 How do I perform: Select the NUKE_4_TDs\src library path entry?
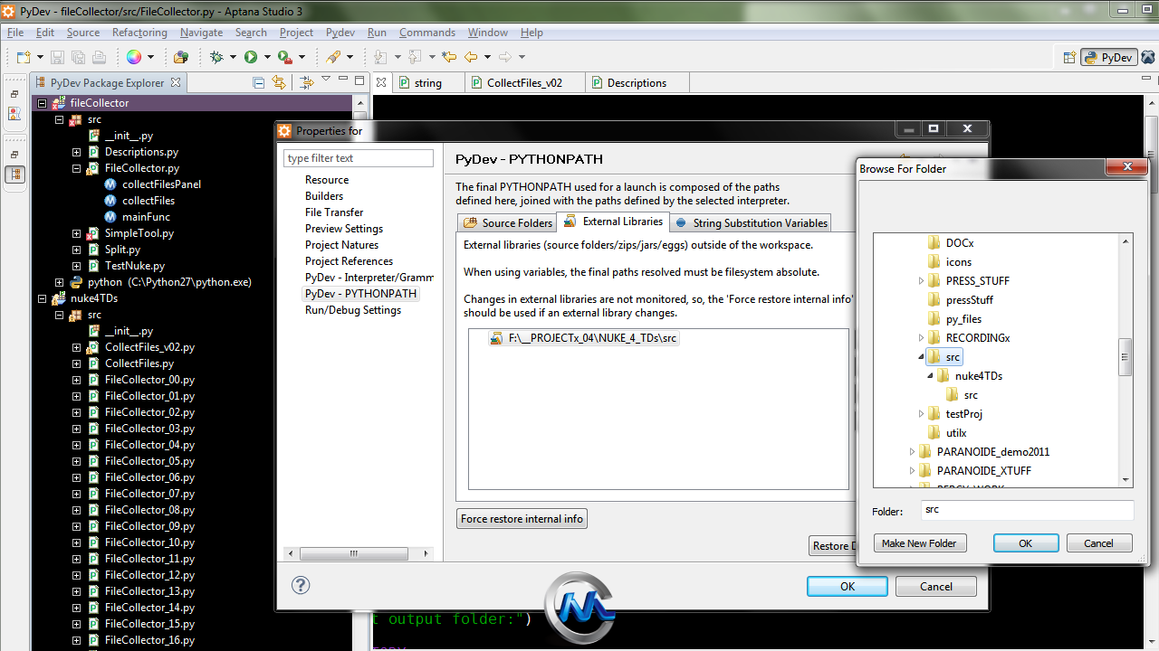[584, 338]
